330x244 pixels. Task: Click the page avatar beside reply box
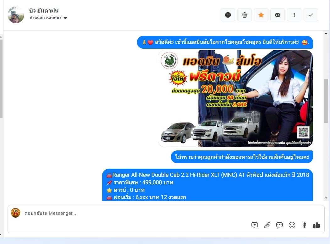point(16,213)
